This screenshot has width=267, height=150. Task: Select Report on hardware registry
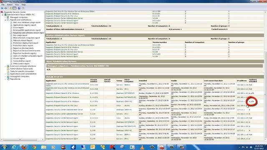[x=25, y=53]
